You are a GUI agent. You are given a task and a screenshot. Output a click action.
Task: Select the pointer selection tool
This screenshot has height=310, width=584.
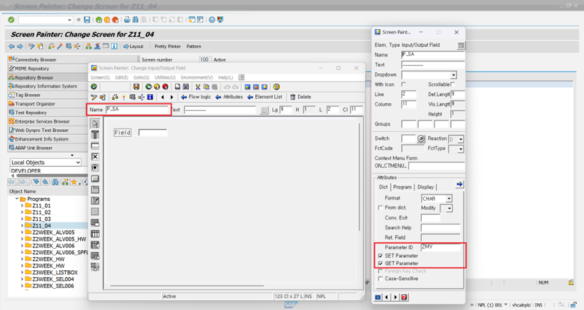tap(95, 124)
